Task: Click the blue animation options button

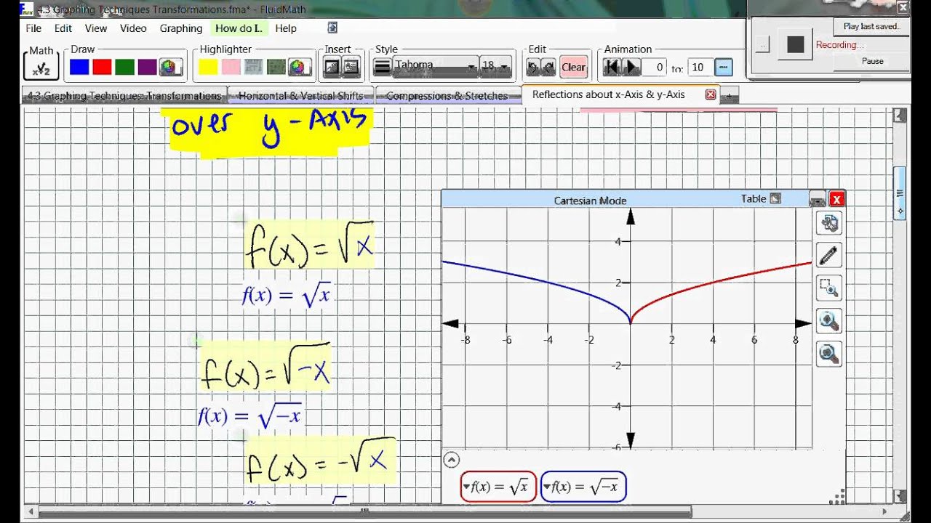Action: tap(724, 68)
